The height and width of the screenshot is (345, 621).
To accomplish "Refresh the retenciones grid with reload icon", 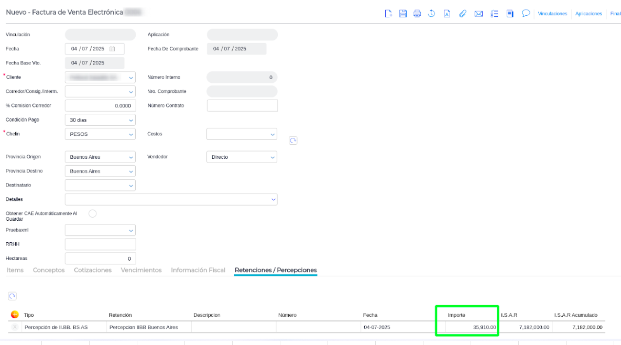I will click(12, 296).
